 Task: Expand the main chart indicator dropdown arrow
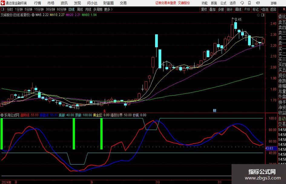[x=33, y=15]
